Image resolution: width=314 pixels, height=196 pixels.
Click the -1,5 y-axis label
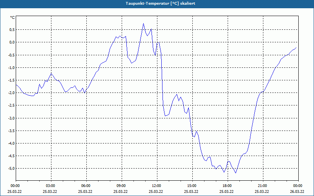click(11, 80)
